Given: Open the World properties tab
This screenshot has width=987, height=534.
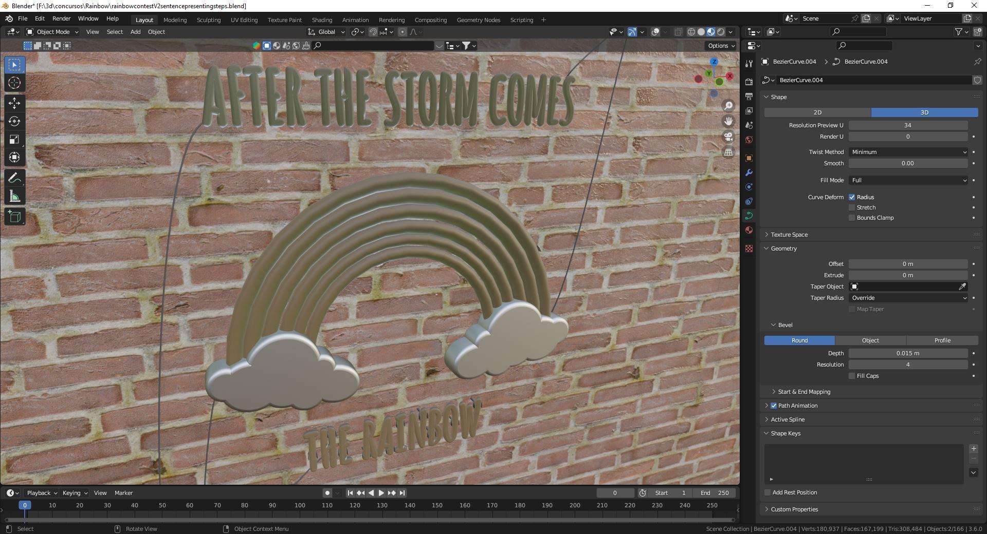Looking at the screenshot, I should [x=749, y=140].
